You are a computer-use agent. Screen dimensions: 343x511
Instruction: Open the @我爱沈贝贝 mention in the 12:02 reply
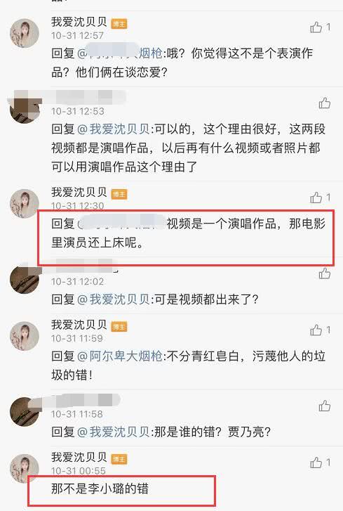click(x=113, y=299)
